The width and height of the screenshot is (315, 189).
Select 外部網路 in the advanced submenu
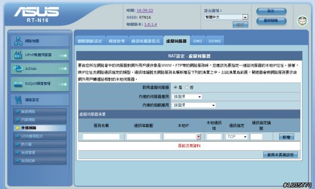(x=40, y=128)
